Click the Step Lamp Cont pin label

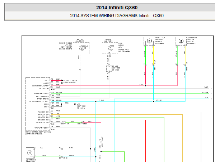(x=42, y=128)
